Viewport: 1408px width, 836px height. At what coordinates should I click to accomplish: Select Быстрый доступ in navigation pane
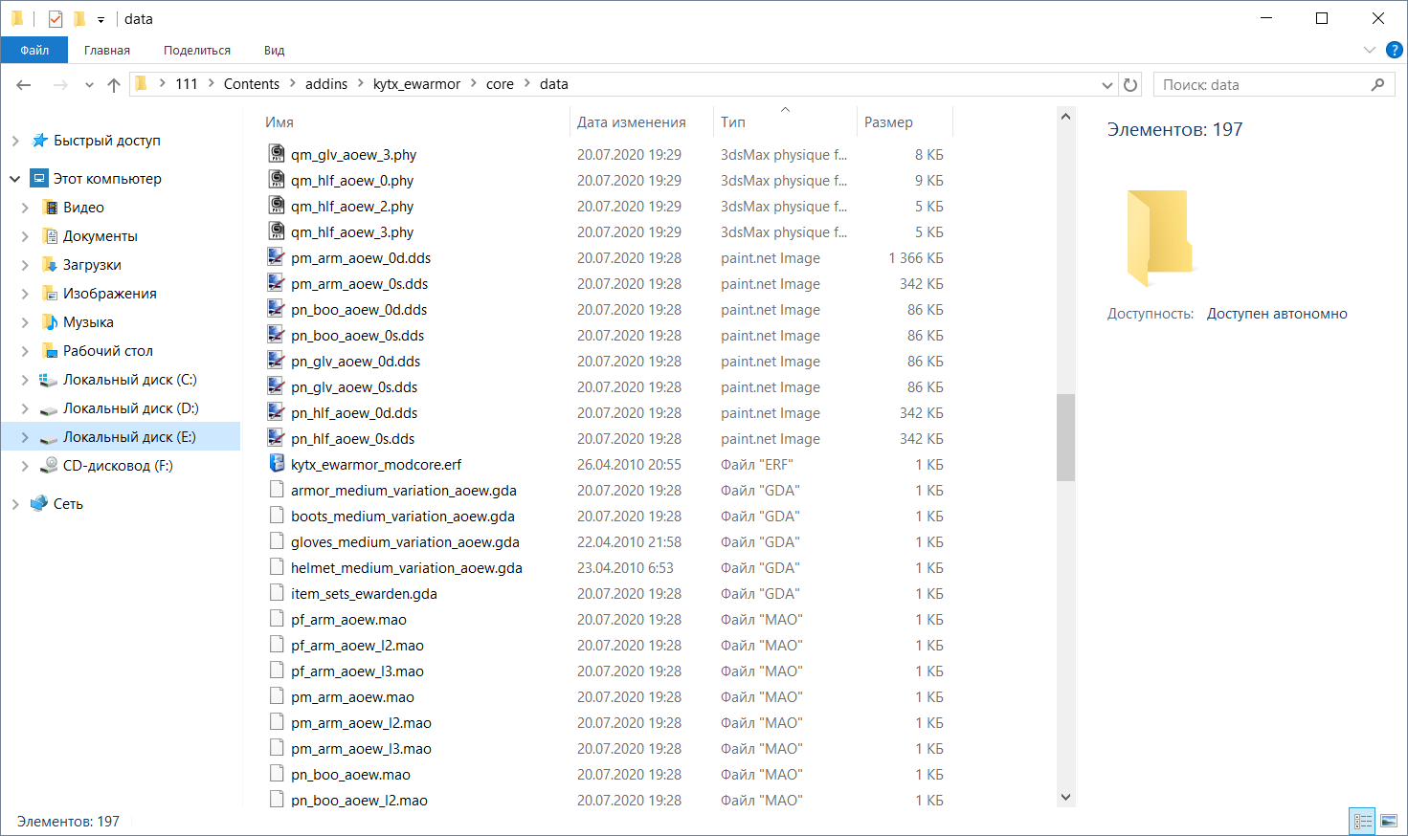click(106, 141)
